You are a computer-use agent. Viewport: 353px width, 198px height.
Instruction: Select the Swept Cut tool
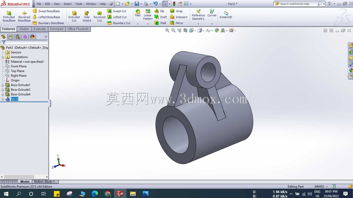(117, 11)
